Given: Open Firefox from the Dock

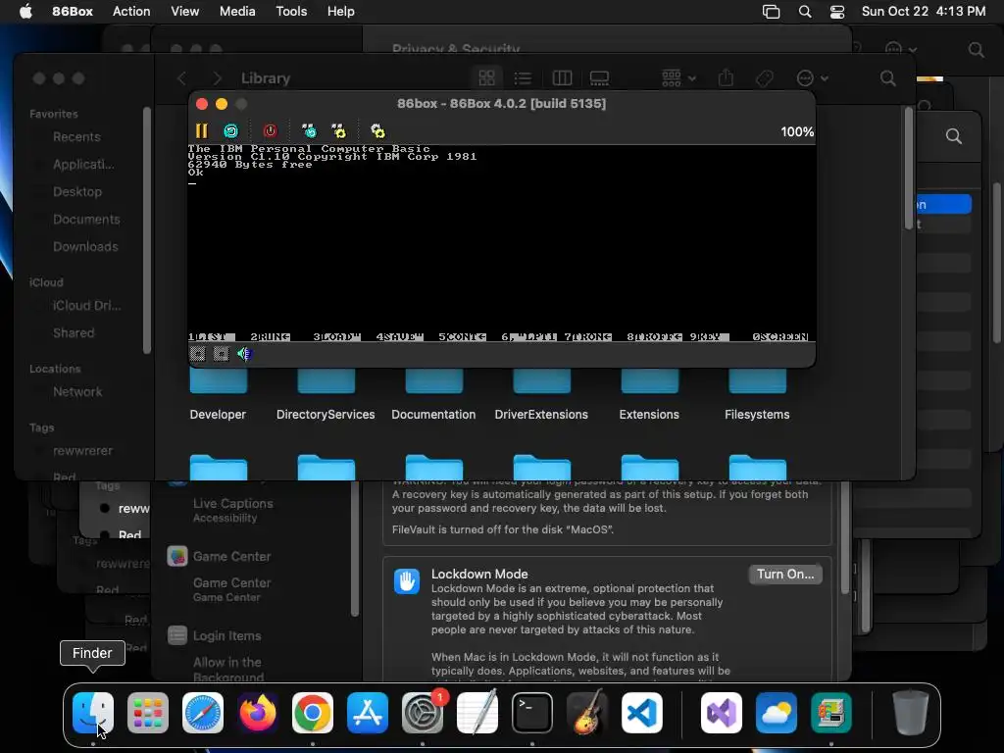Looking at the screenshot, I should 258,713.
